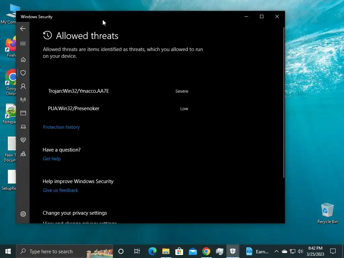This screenshot has height=258, width=344.
Task: Open Settings gear in Windows Security sidebar
Action: click(x=23, y=214)
